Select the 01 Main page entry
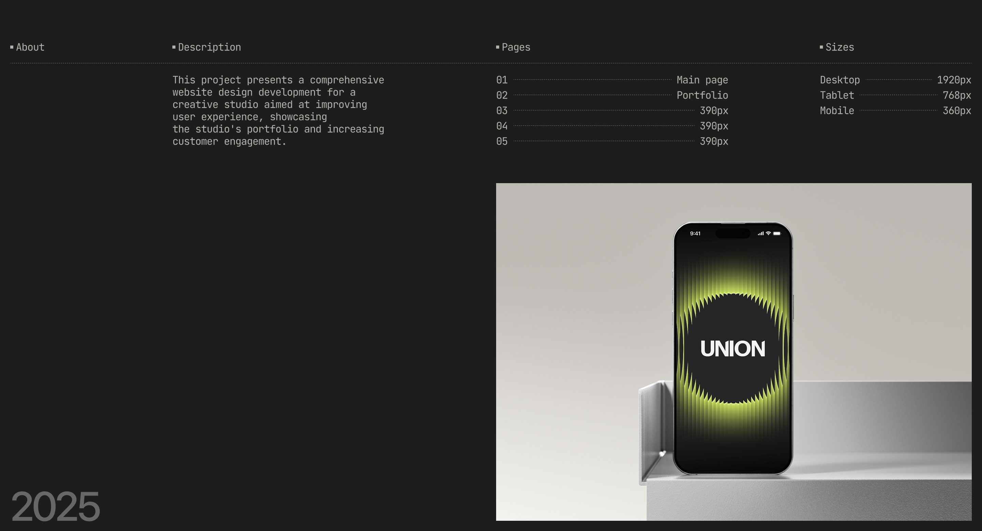This screenshot has height=531, width=982. coord(702,80)
